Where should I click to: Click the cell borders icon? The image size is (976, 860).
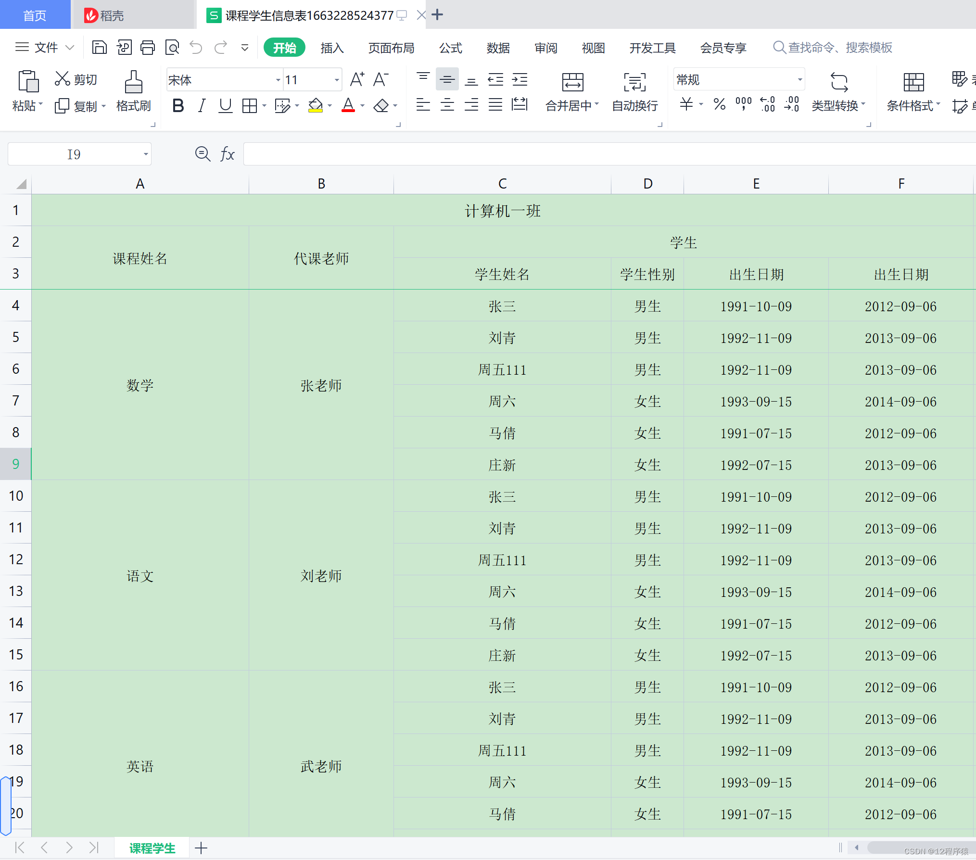(250, 105)
